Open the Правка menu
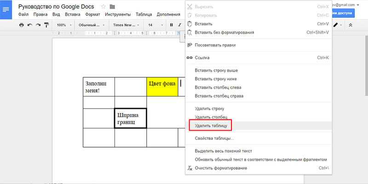The image size is (368, 184). pyautogui.click(x=40, y=14)
